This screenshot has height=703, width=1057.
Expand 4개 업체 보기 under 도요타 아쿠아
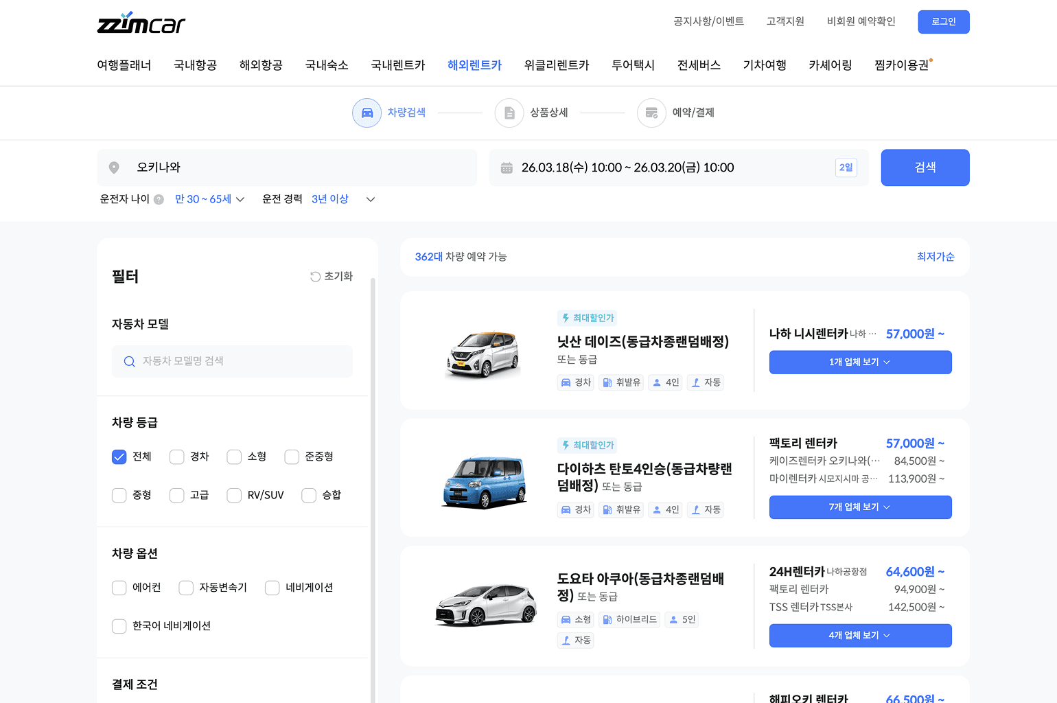860,635
